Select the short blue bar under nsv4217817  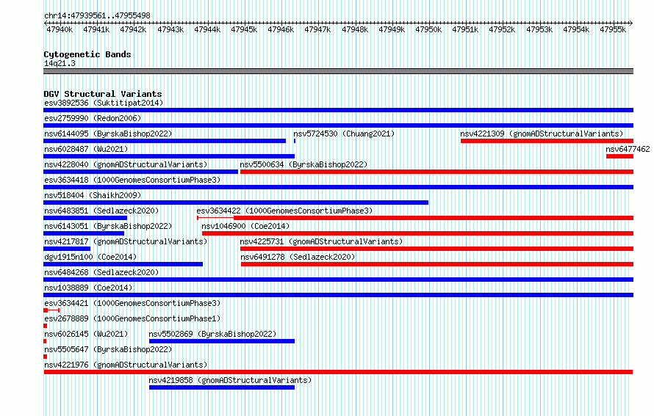point(67,249)
